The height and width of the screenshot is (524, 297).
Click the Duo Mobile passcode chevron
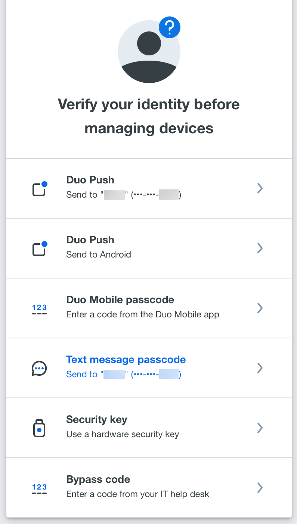[x=260, y=308]
